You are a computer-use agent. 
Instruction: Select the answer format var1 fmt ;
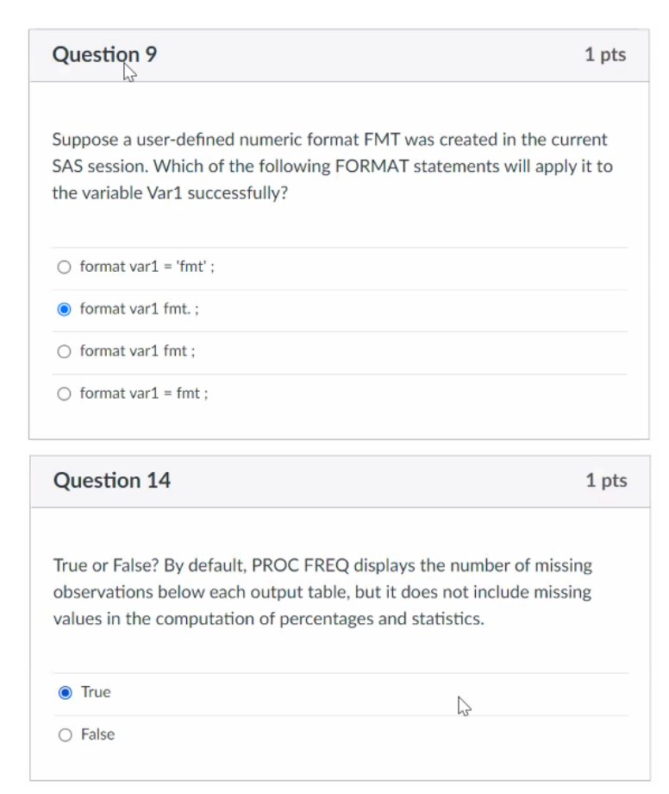(x=61, y=350)
